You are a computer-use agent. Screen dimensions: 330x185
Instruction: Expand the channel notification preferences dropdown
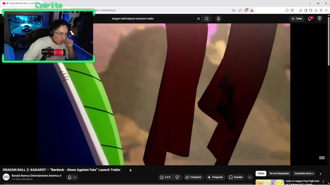point(72,177)
